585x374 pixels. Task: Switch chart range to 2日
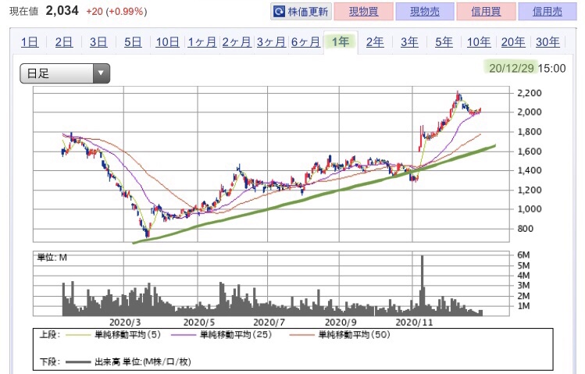pyautogui.click(x=64, y=42)
